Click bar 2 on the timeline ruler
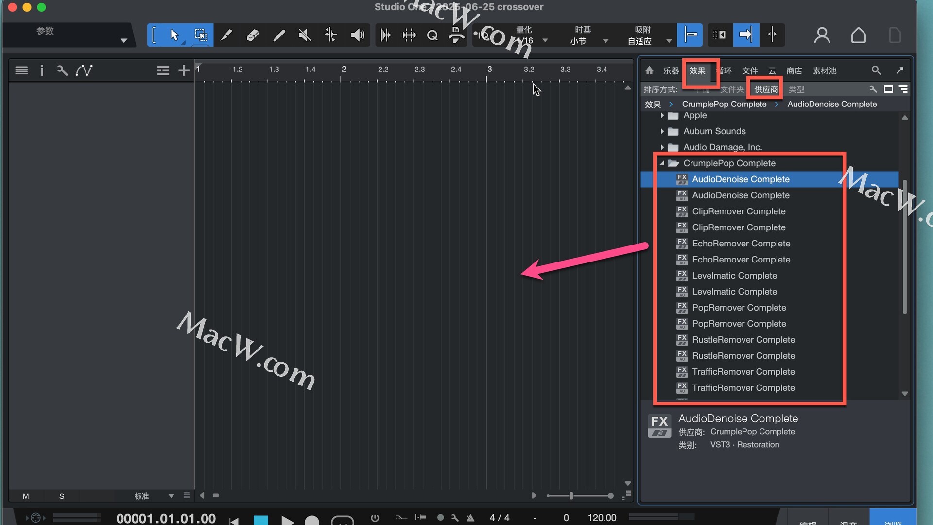 344,70
